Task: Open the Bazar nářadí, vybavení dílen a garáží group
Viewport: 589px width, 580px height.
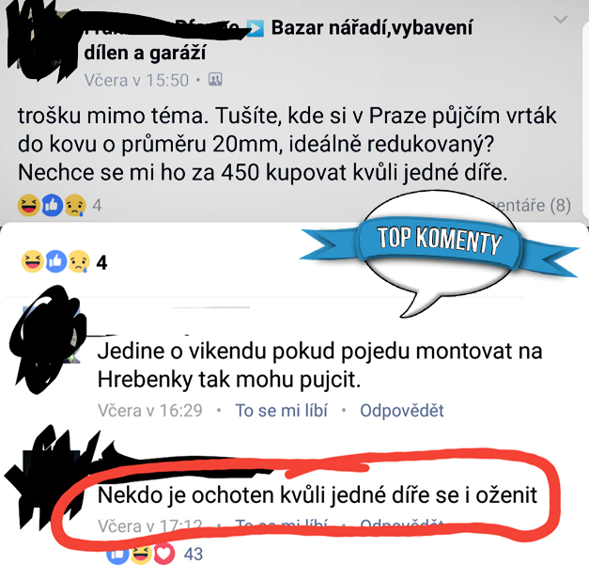Action: (x=278, y=40)
